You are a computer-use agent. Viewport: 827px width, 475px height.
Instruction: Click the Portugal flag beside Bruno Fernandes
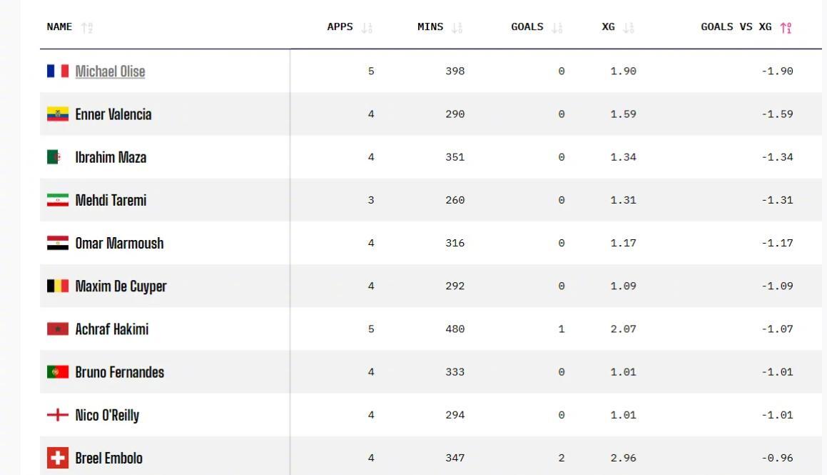pyautogui.click(x=58, y=372)
